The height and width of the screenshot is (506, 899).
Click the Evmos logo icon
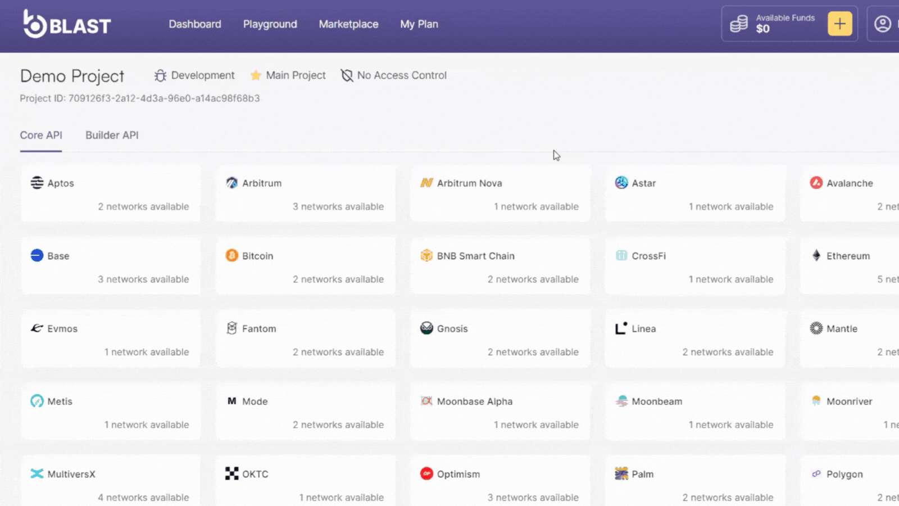(37, 328)
